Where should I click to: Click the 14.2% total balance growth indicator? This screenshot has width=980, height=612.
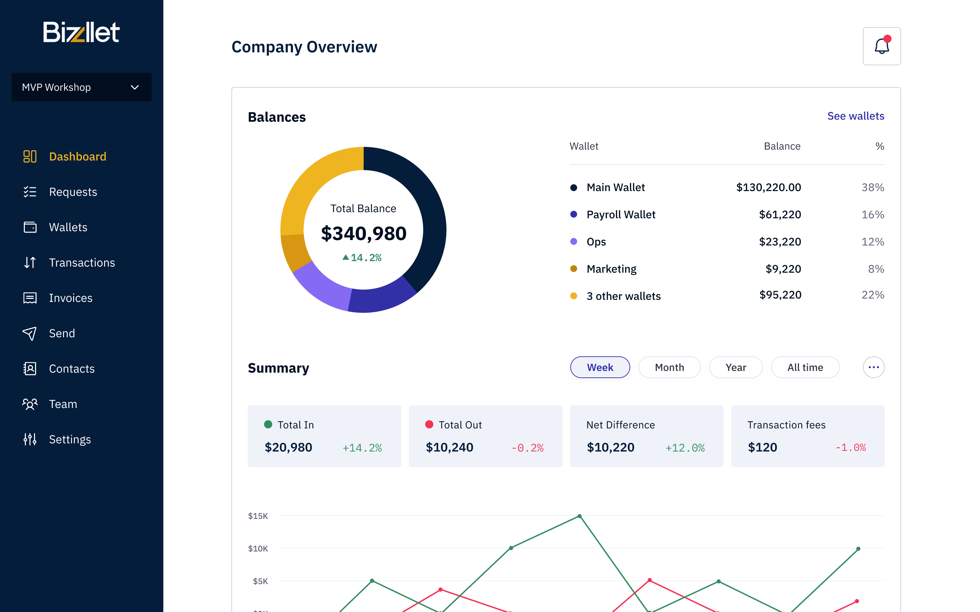click(x=362, y=257)
